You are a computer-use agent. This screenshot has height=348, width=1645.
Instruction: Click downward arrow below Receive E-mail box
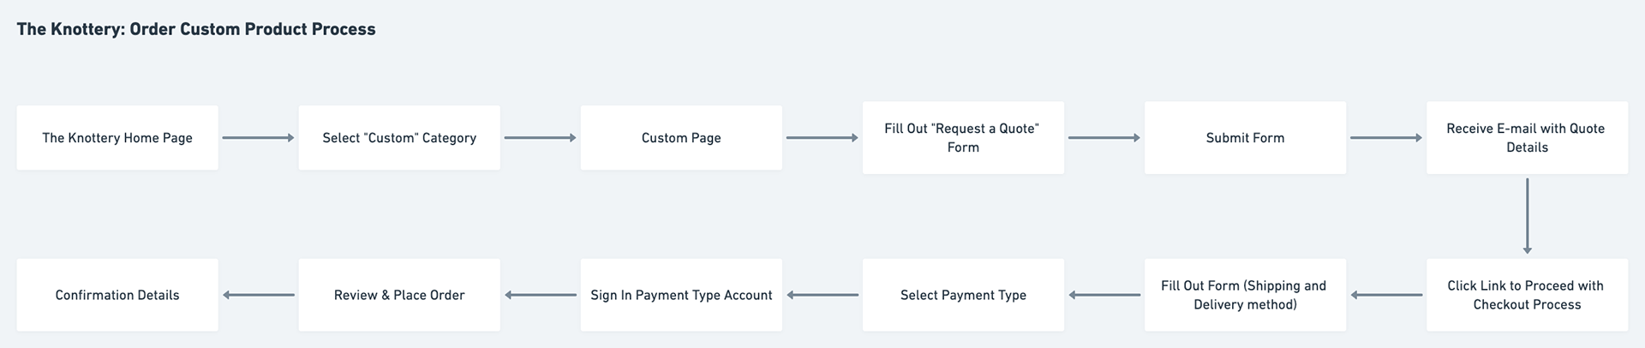1527,216
